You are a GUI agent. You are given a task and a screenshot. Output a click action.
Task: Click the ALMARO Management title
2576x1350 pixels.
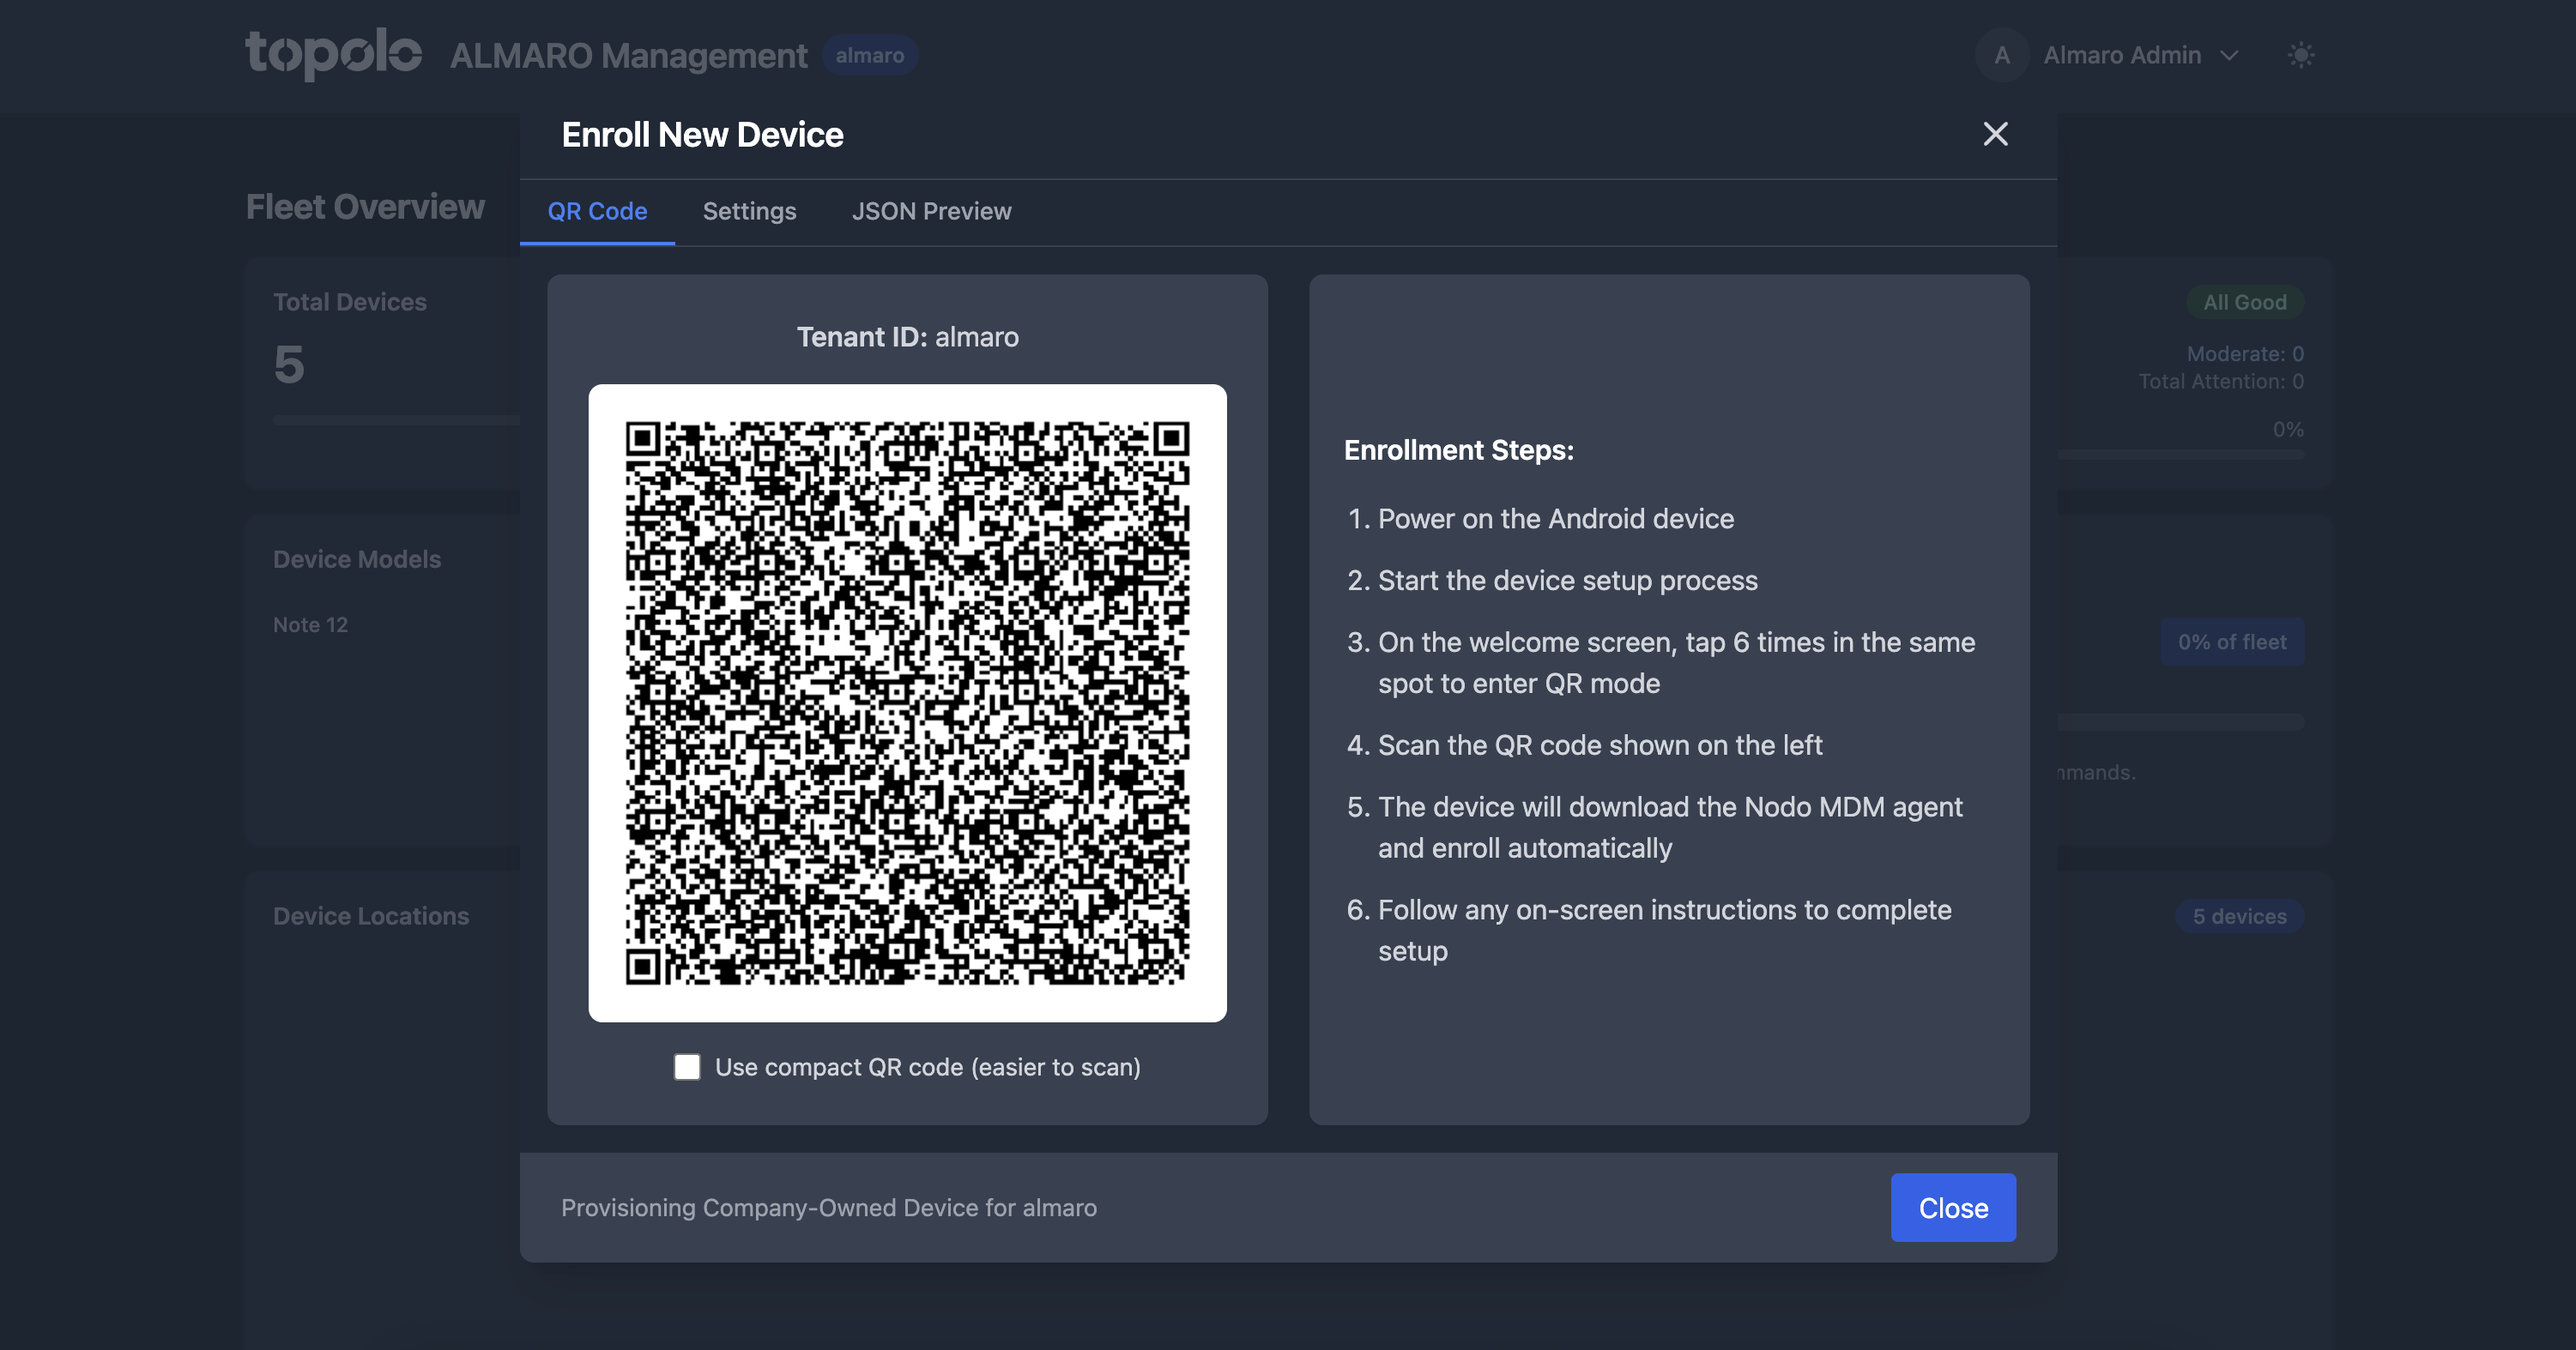(628, 56)
